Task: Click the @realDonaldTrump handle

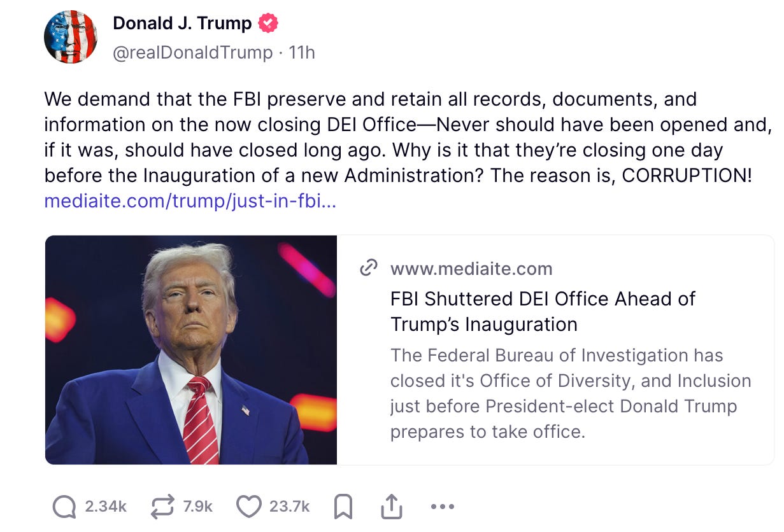Action: (192, 52)
